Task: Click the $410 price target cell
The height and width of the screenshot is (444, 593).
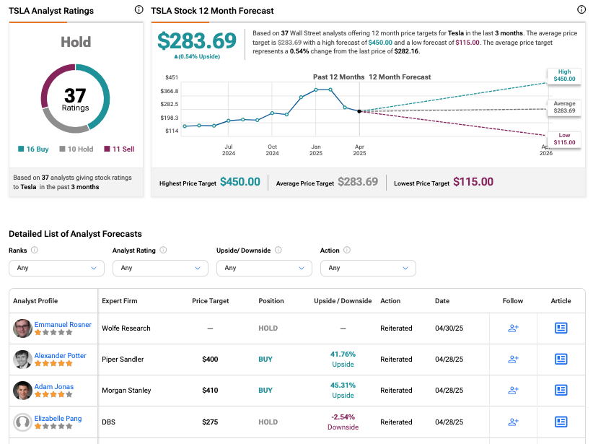Action: 210,391
